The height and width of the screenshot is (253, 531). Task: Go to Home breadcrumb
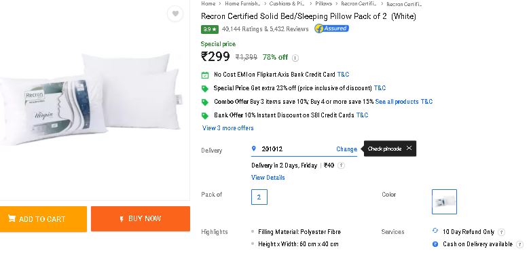coord(208,3)
